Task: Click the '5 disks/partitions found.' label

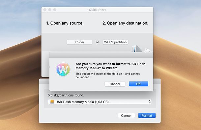Action: click(66, 95)
